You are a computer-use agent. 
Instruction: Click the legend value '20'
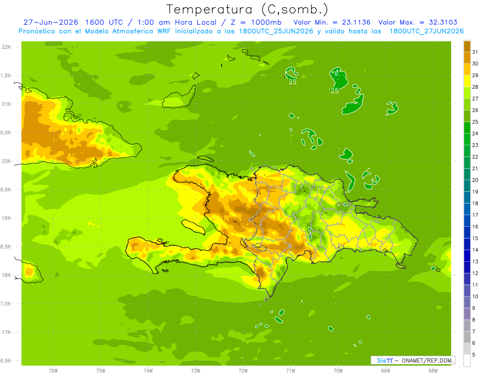click(x=475, y=180)
